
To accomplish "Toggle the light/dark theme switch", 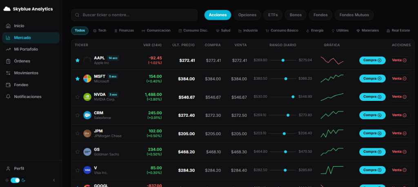I will click(x=15, y=180).
